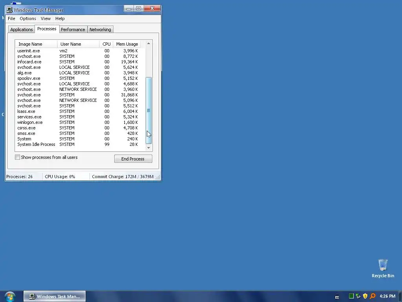
Task: Click the green CPU meter tray icon
Action: coord(351,296)
